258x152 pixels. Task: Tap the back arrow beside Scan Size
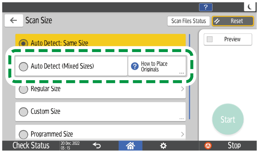point(13,21)
